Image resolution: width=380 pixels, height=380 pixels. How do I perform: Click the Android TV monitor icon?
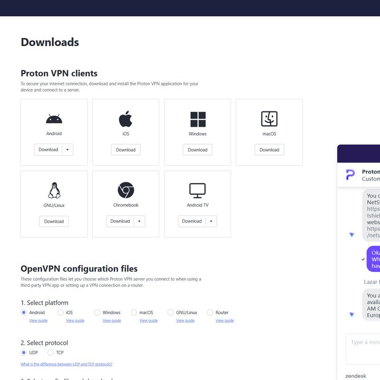tap(197, 191)
